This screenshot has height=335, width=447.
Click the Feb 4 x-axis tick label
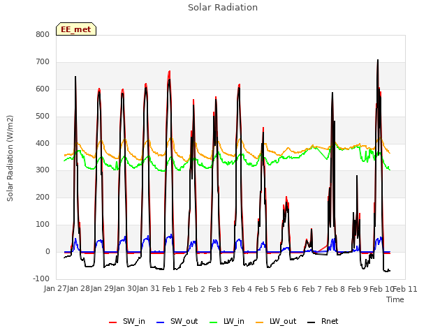tap(242, 289)
